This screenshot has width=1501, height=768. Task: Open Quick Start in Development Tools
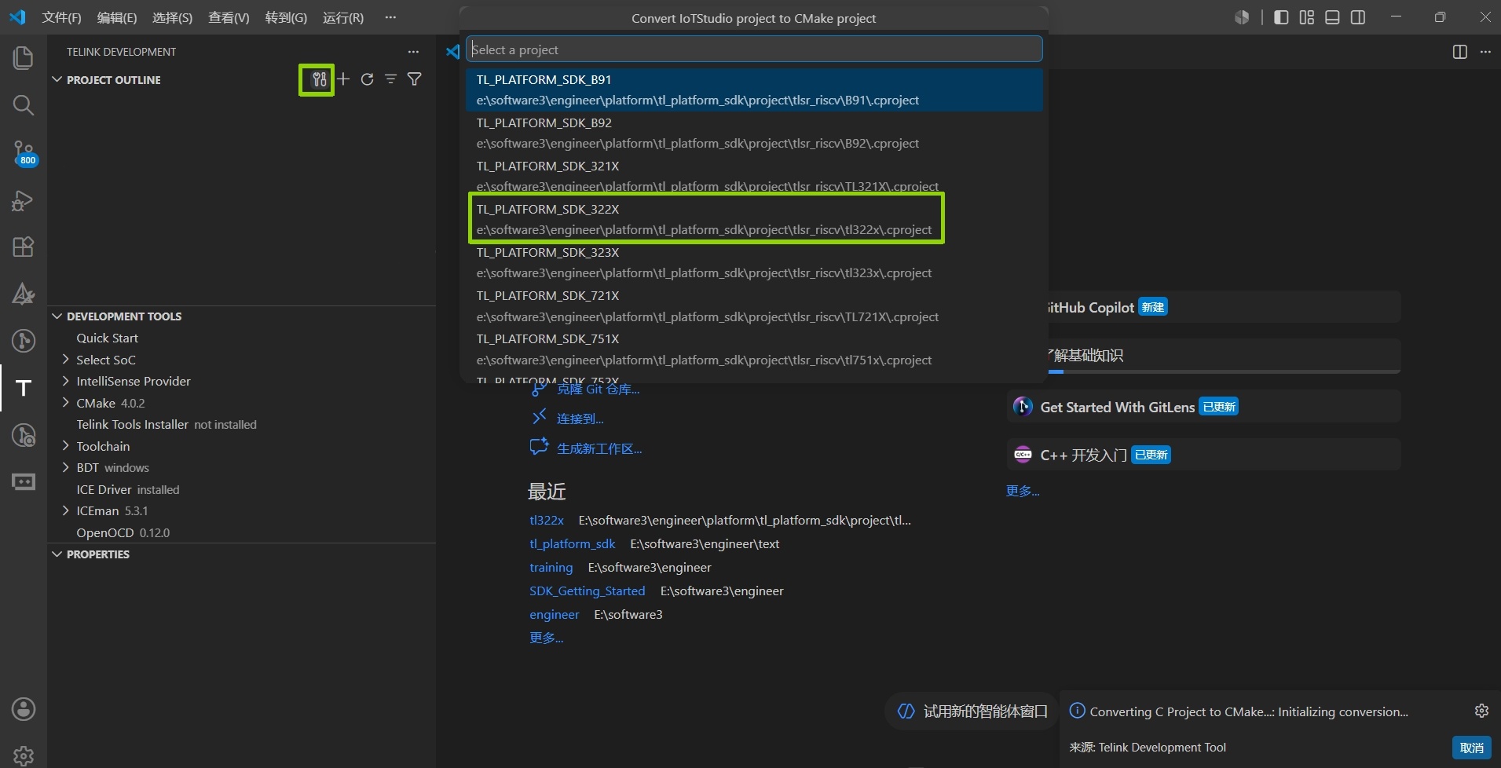coord(108,338)
